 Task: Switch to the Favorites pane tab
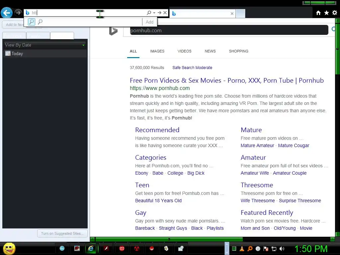coord(14,36)
